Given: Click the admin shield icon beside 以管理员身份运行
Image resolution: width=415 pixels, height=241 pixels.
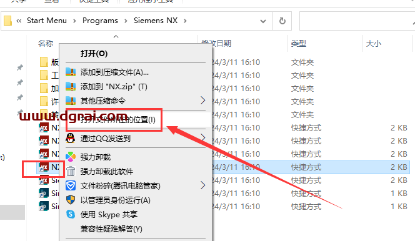Looking at the screenshot, I should 71,200.
